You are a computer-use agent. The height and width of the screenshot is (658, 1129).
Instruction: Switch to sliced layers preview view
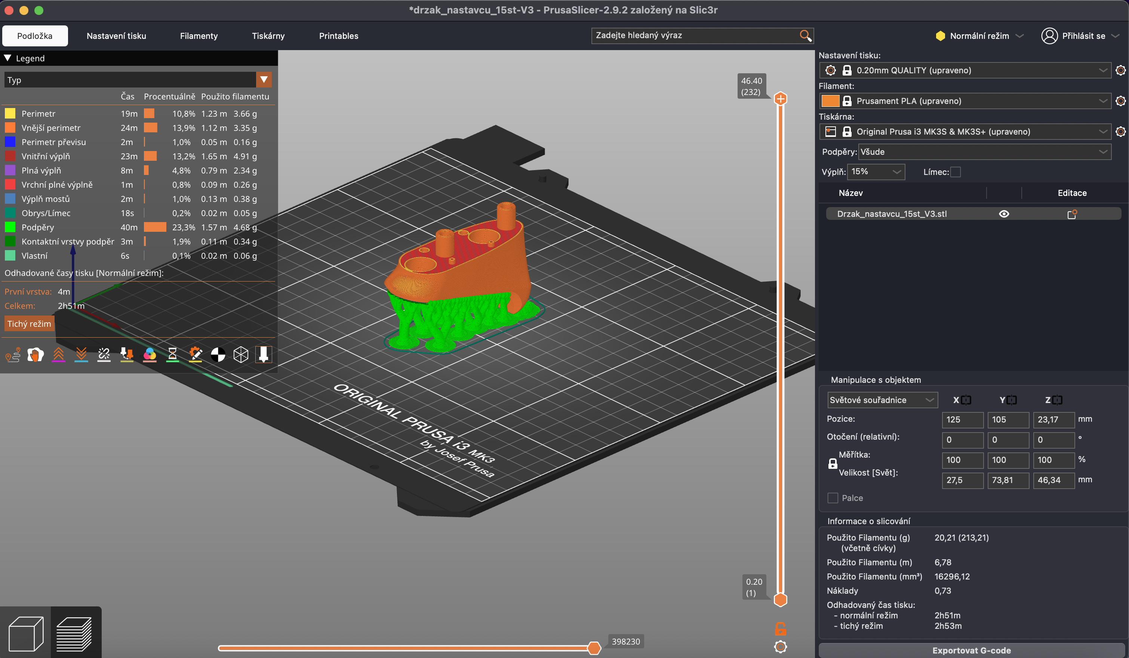tap(75, 633)
